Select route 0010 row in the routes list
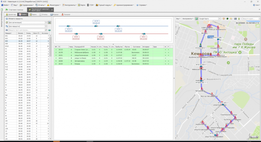This screenshot has width=261, height=142. coord(27,46)
